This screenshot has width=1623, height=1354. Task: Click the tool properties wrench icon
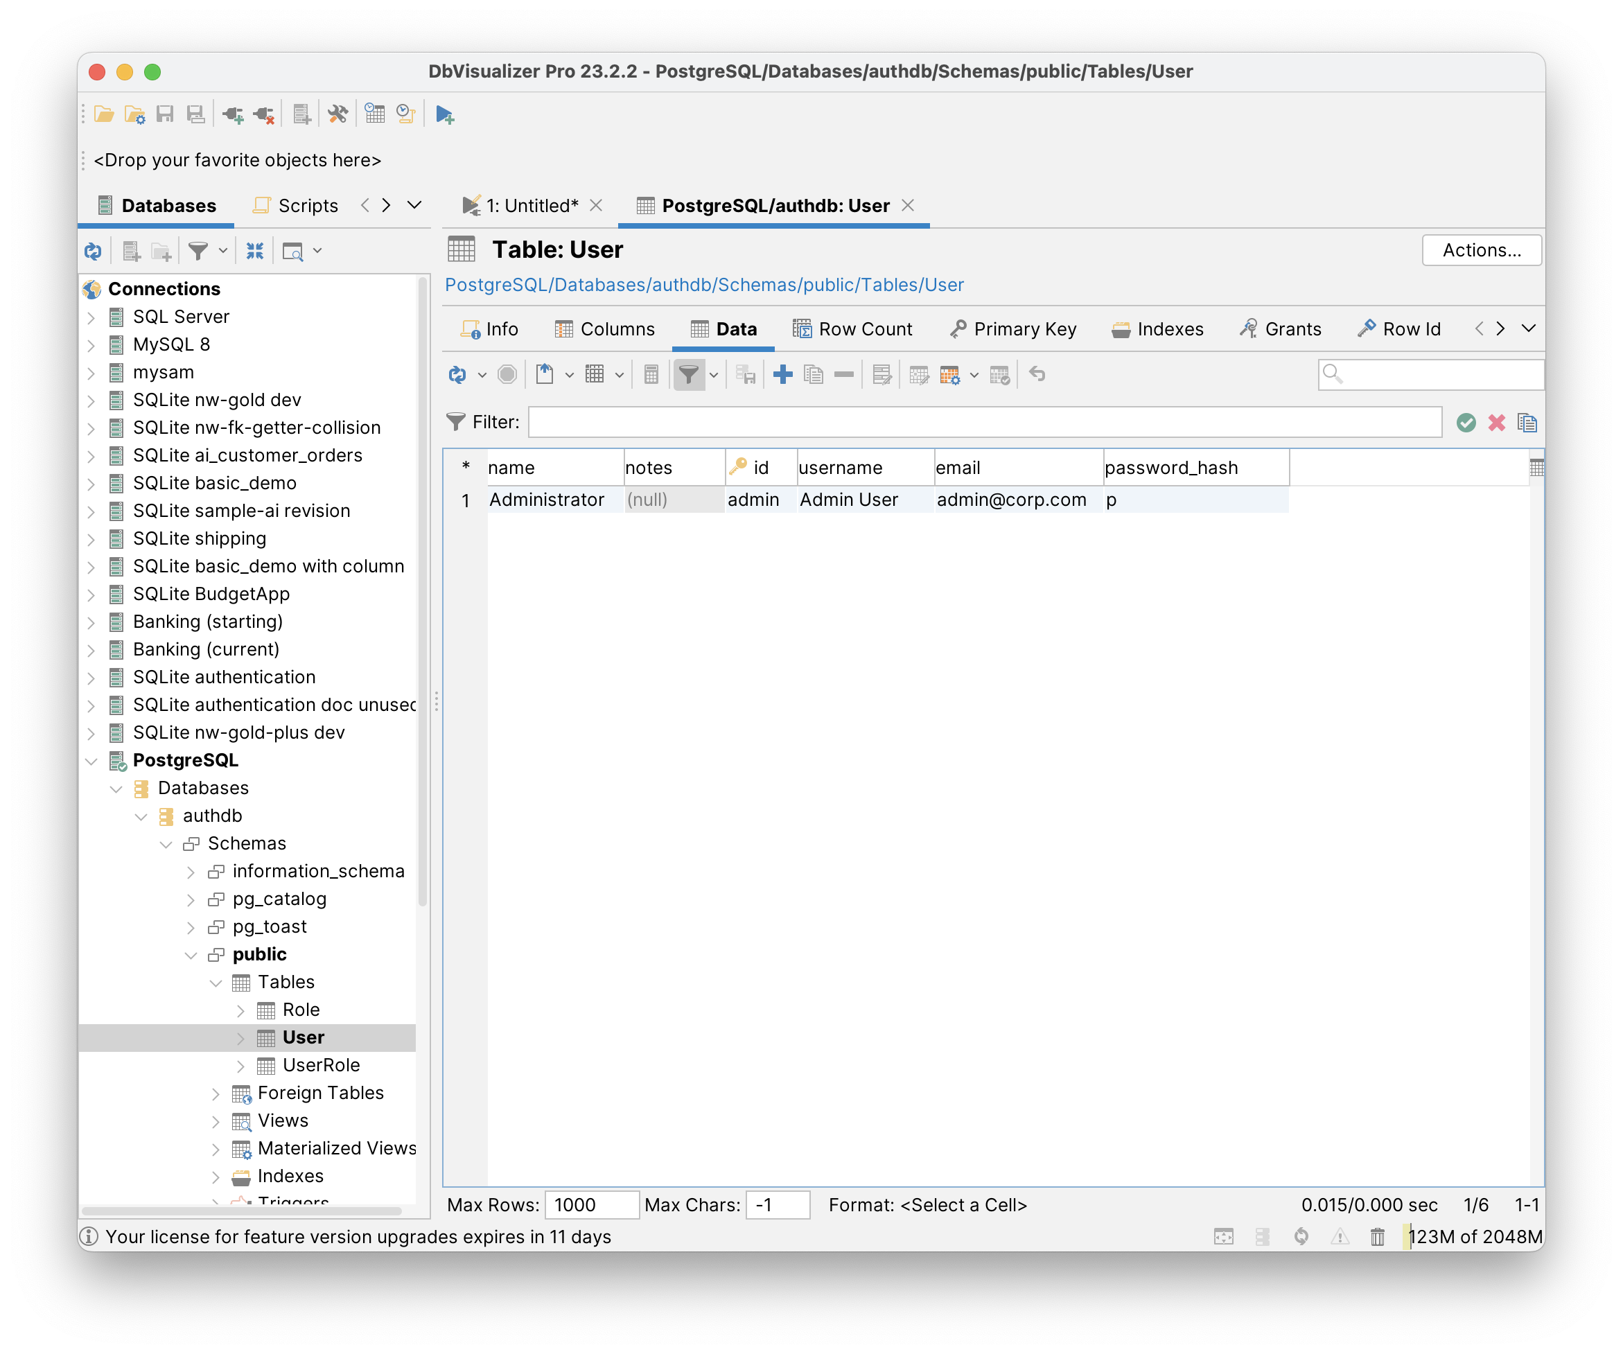[337, 115]
